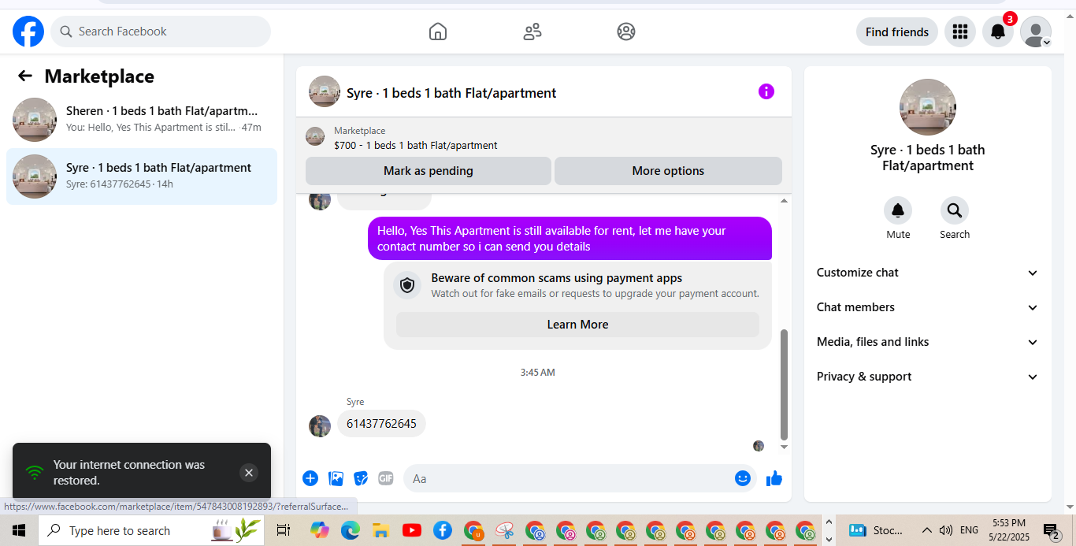This screenshot has height=546, width=1076.
Task: Open YouTube from the taskbar
Action: (x=412, y=530)
